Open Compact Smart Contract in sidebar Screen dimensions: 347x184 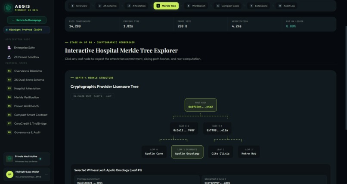coord(27,115)
